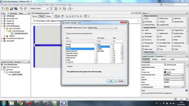The height and width of the screenshot is (106, 189).
Task: Pick Check Box component in Palette
Action: coord(147,33)
